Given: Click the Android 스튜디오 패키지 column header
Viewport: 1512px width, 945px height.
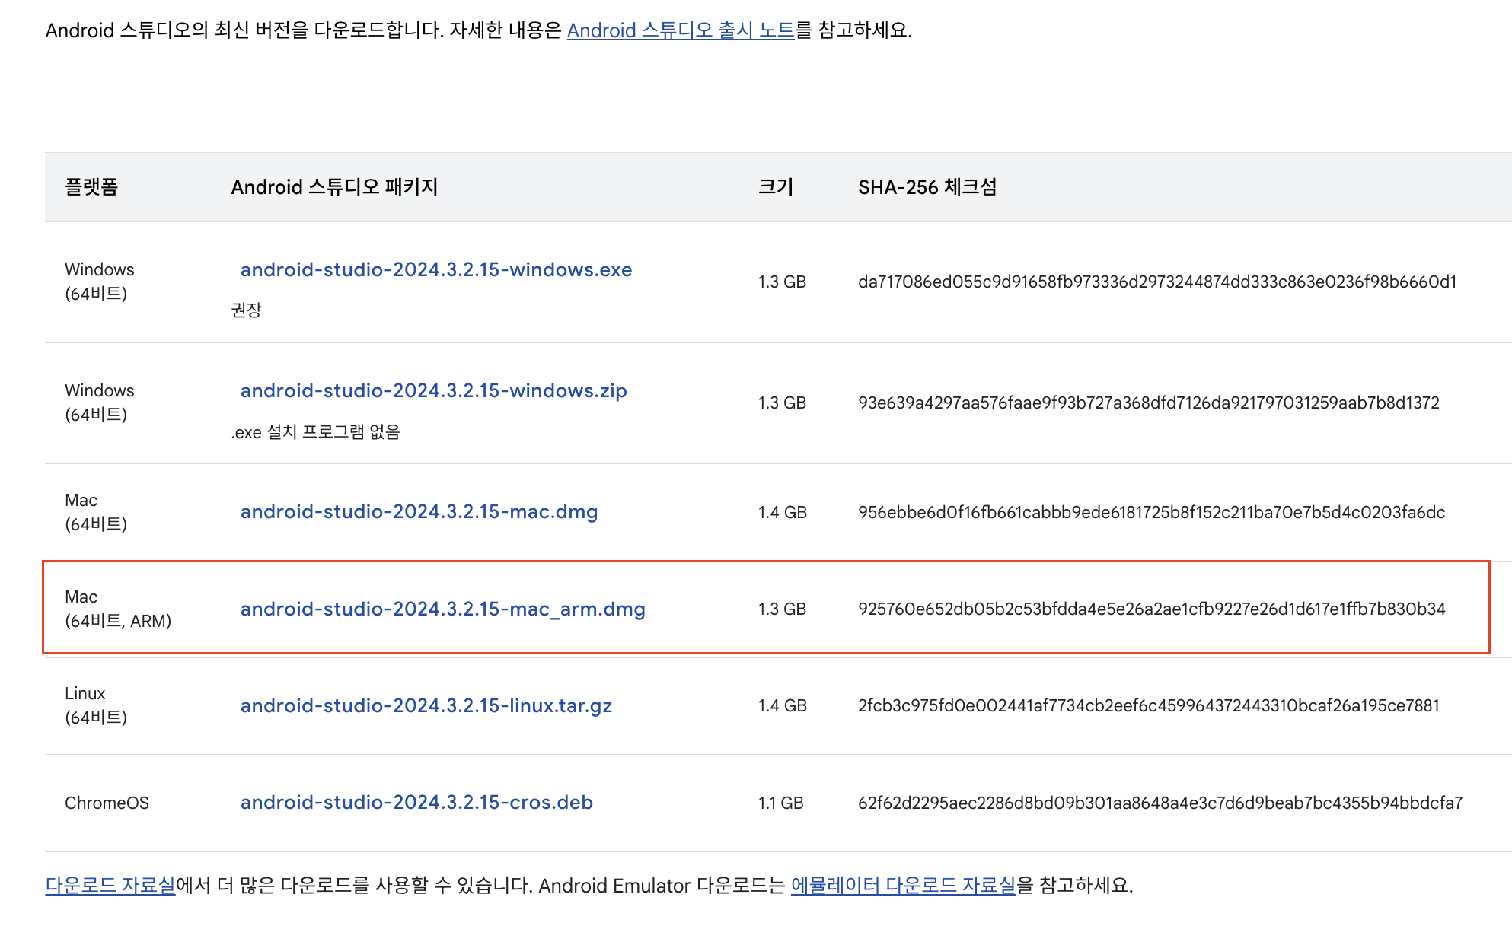Looking at the screenshot, I should (x=334, y=187).
